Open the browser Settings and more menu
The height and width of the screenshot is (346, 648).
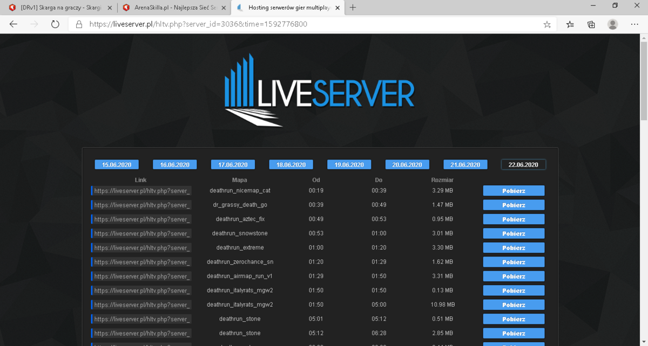(634, 24)
